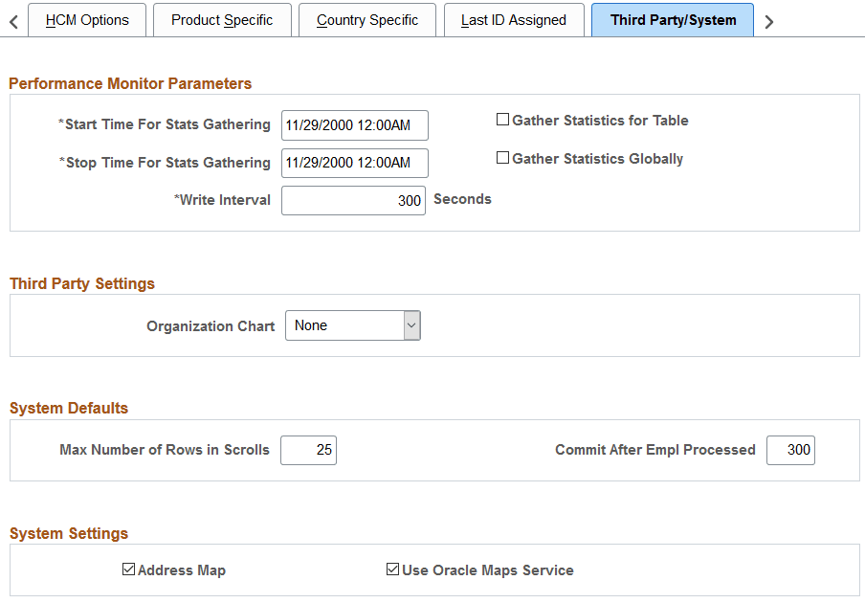Select the Country Specific tab
865x603 pixels.
(367, 19)
